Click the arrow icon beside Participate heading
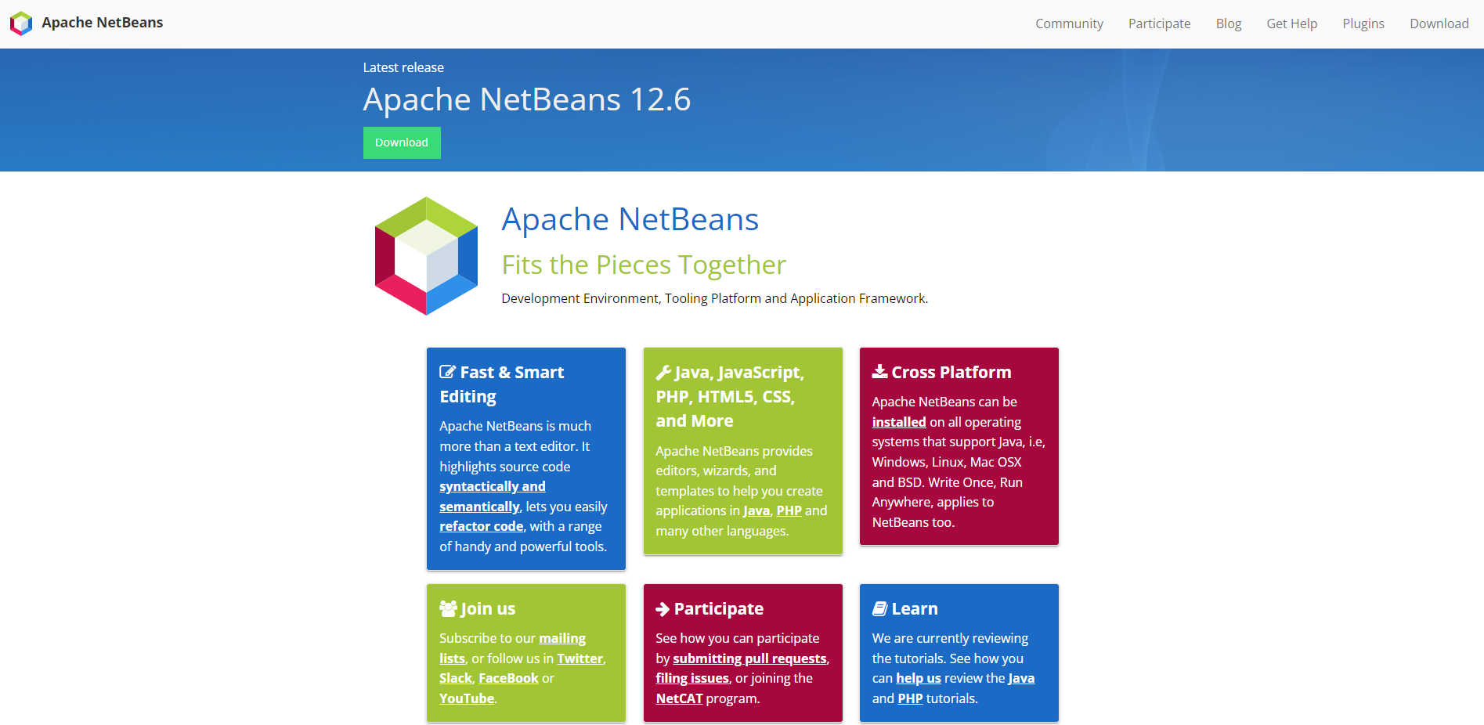1484x725 pixels. click(663, 609)
